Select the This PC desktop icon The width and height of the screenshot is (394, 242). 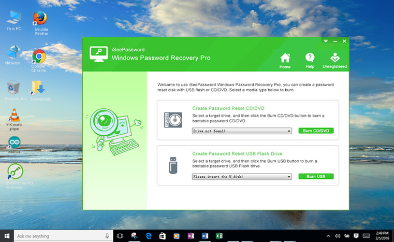coord(14,21)
